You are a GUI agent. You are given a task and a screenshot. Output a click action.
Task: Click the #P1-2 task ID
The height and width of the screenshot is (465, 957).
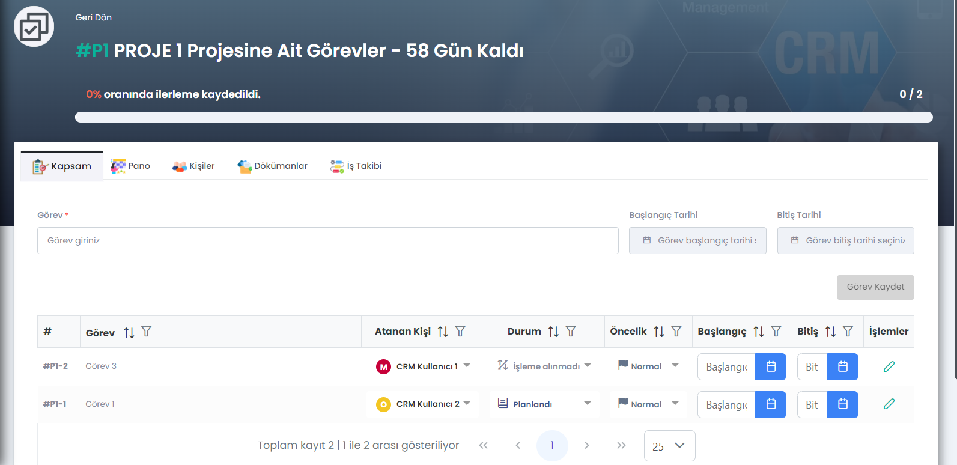click(55, 366)
